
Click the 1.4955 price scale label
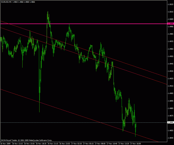[171, 56]
